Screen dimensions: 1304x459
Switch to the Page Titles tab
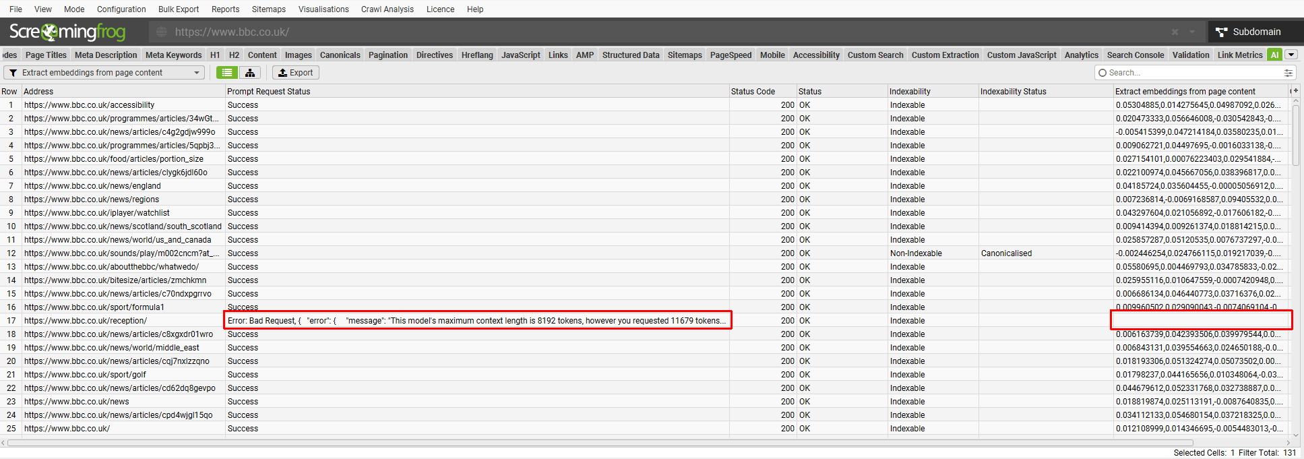click(x=46, y=55)
